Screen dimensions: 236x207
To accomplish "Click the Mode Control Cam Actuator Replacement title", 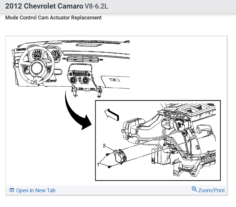I will click(53, 18).
